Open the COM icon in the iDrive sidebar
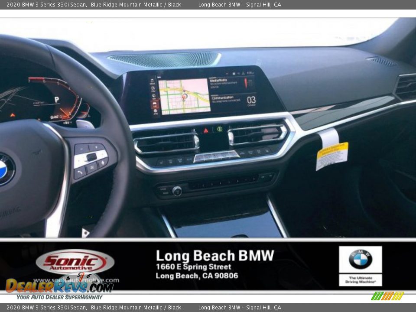This screenshot has width=416, height=312. [x=153, y=88]
